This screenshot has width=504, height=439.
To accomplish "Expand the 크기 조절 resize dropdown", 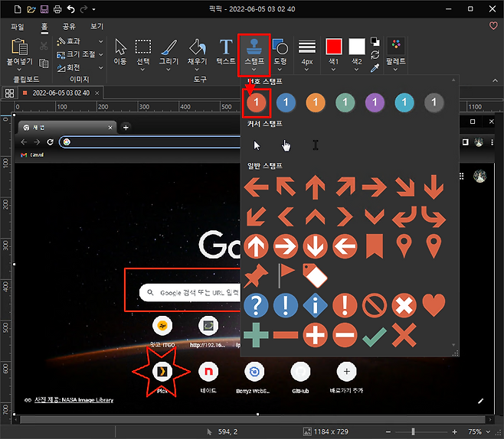I will 80,54.
